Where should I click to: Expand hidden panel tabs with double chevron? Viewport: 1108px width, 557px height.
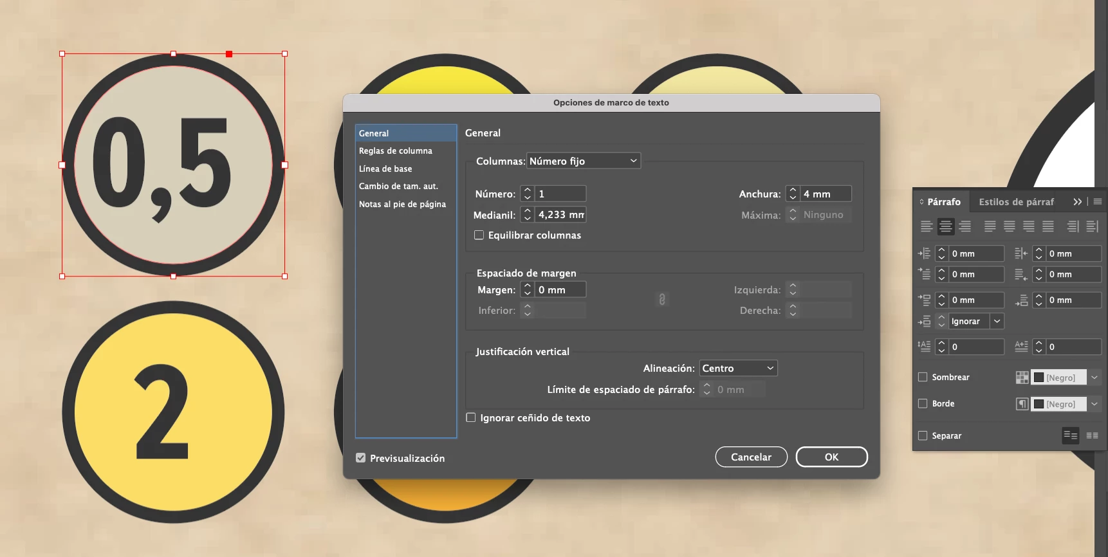1078,201
